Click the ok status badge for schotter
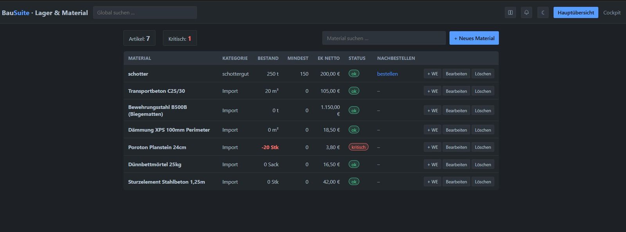The width and height of the screenshot is (626, 232). point(354,74)
